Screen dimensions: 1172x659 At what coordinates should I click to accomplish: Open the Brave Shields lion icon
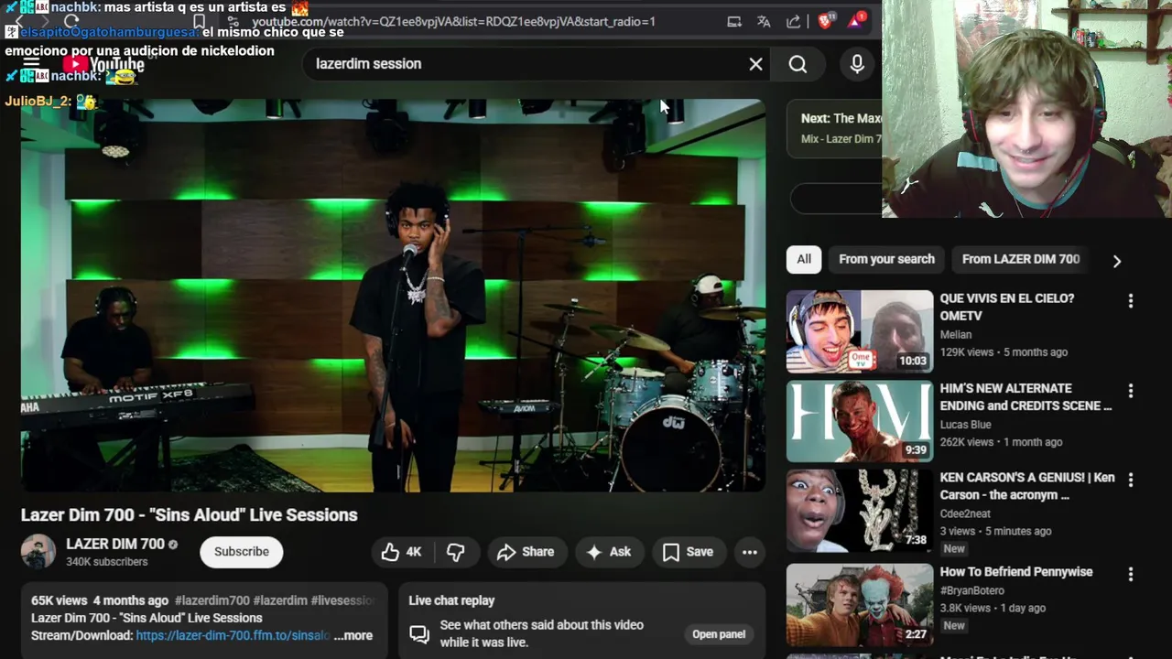pos(825,21)
